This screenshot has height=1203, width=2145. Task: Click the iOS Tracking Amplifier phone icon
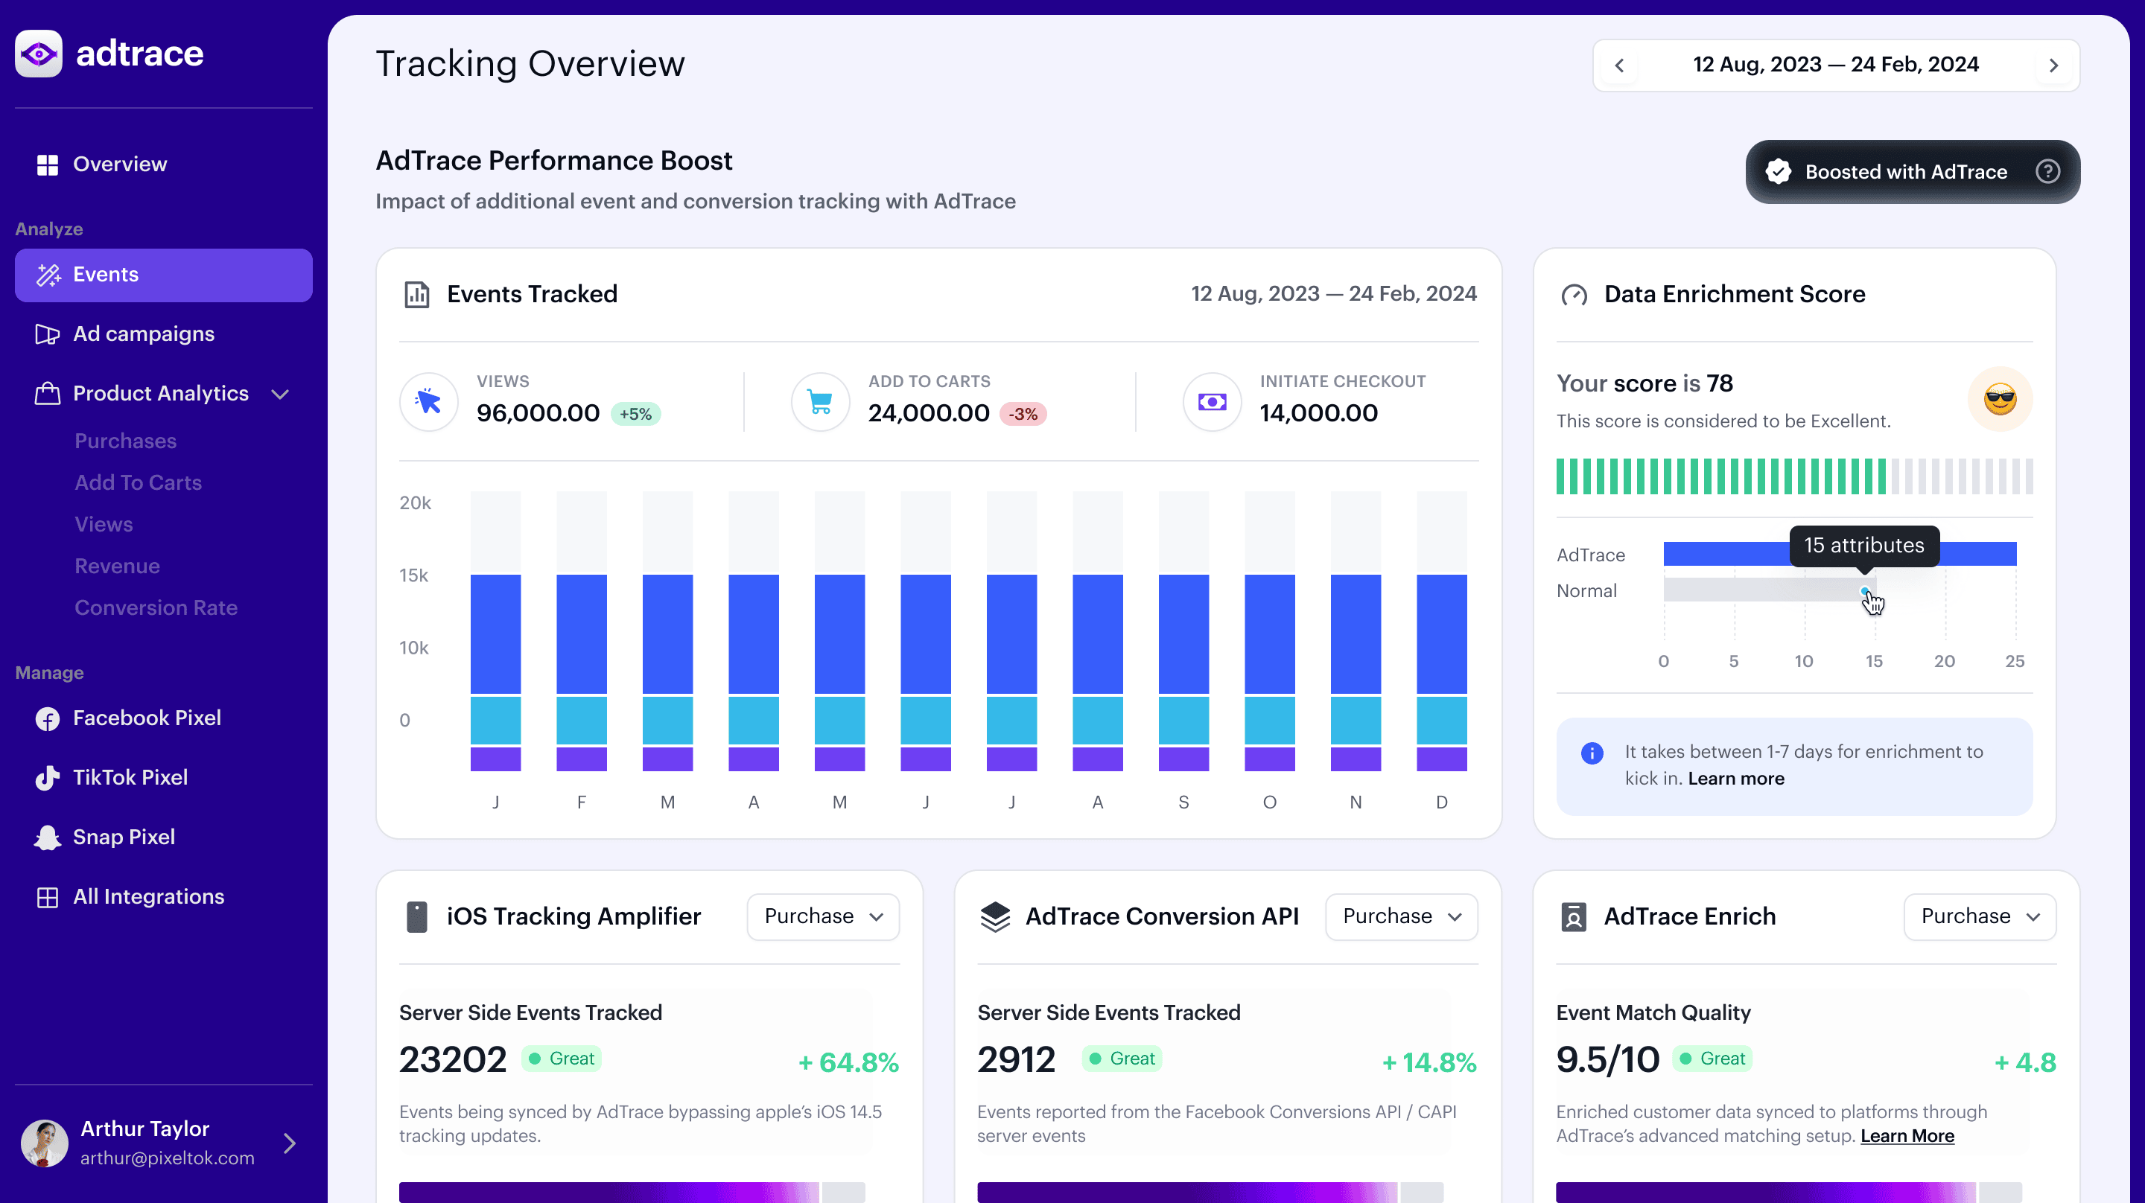(x=416, y=916)
